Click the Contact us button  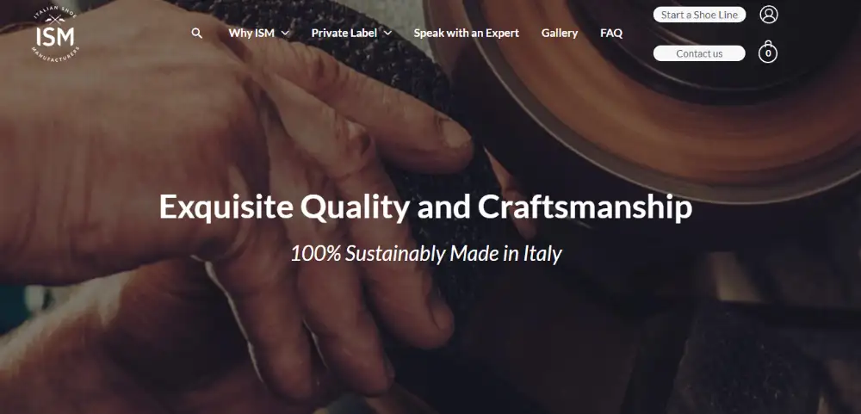tap(699, 53)
